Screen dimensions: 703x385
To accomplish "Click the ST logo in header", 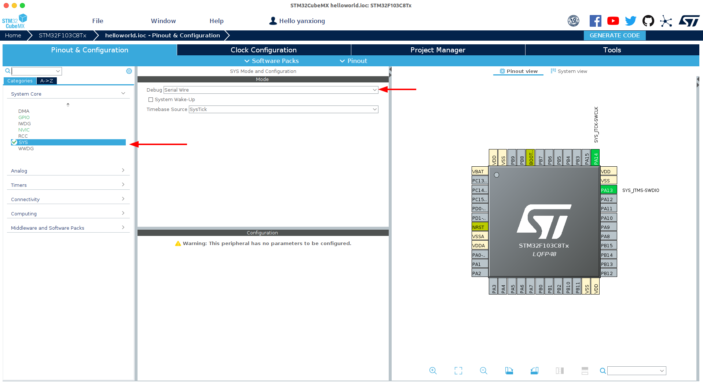I will [689, 21].
